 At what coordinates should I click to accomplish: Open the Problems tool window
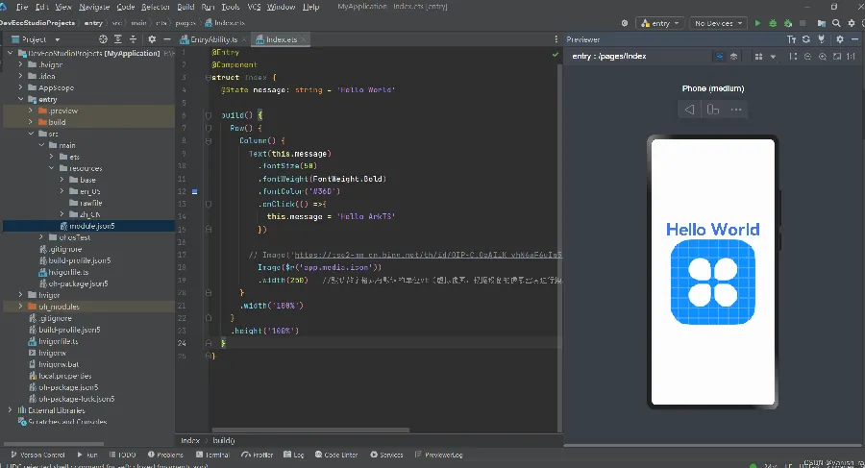point(165,455)
